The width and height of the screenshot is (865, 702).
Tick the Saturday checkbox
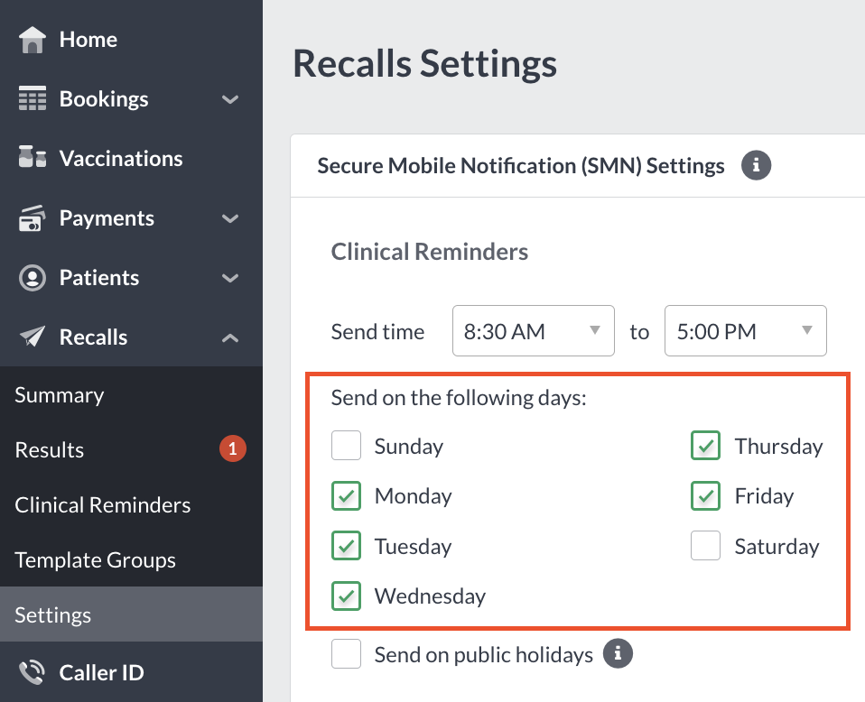click(x=705, y=545)
